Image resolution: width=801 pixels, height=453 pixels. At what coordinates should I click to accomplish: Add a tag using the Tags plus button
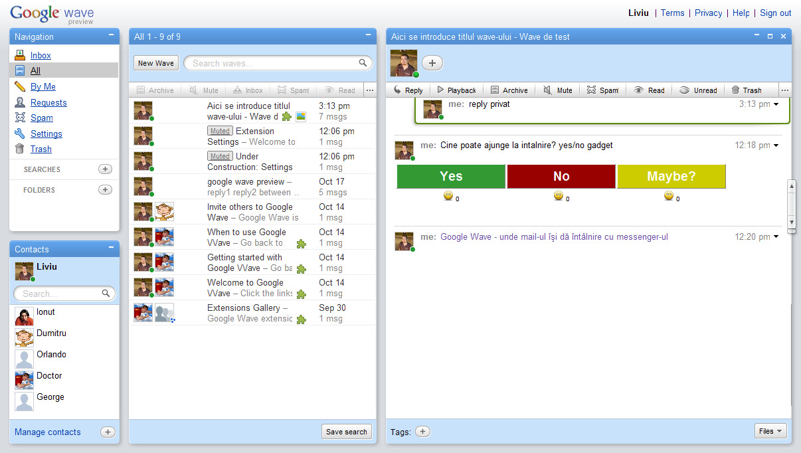[422, 432]
